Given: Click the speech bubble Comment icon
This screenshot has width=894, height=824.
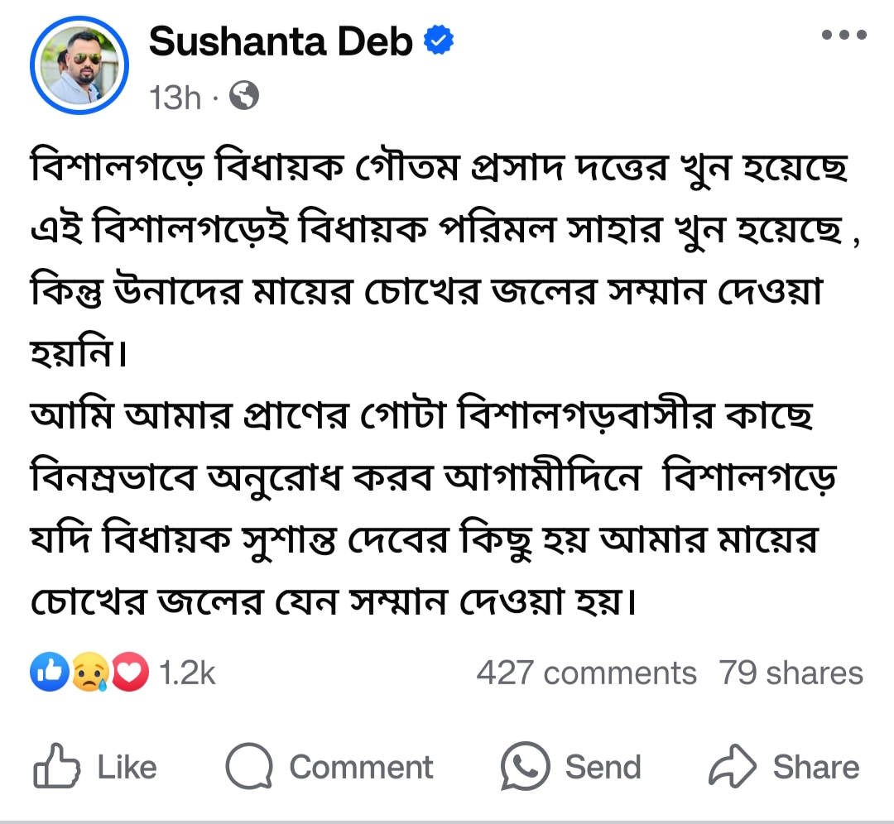Looking at the screenshot, I should point(249,768).
